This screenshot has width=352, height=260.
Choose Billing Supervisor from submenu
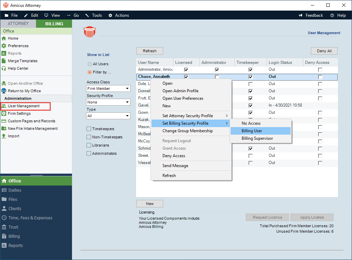coord(260,138)
